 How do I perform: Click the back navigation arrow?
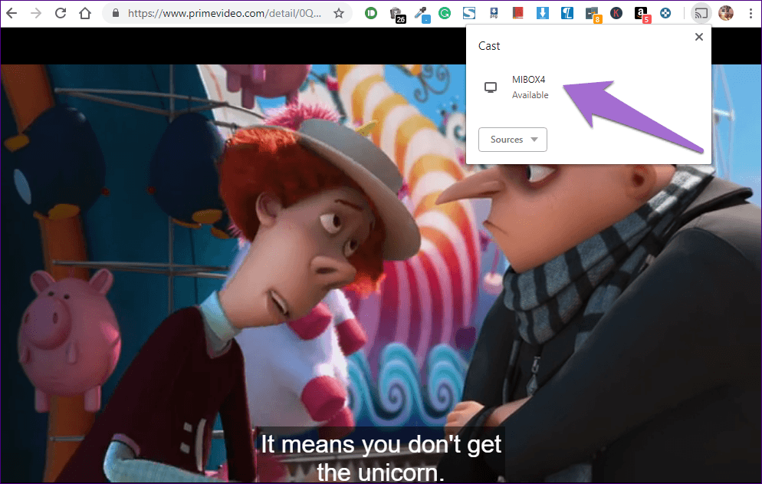click(11, 13)
